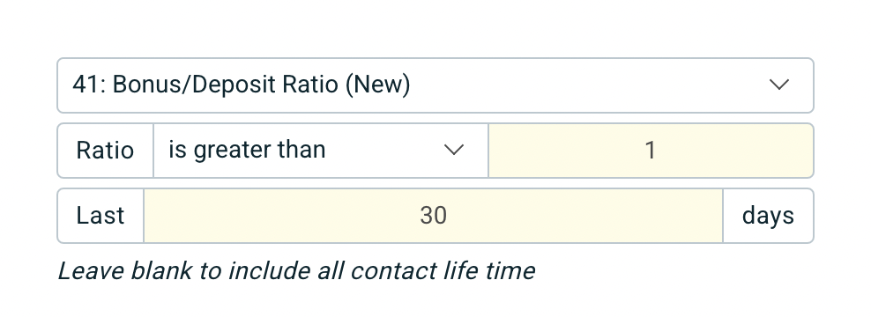Image resolution: width=871 pixels, height=317 pixels.
Task: Click the days input showing 30
Action: (x=433, y=216)
